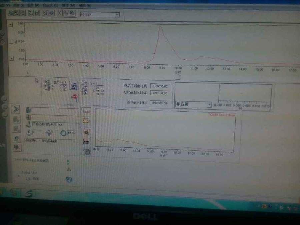The height and width of the screenshot is (225, 300).
Task: Click the bottom icon in the left sidebar
Action: [17, 147]
